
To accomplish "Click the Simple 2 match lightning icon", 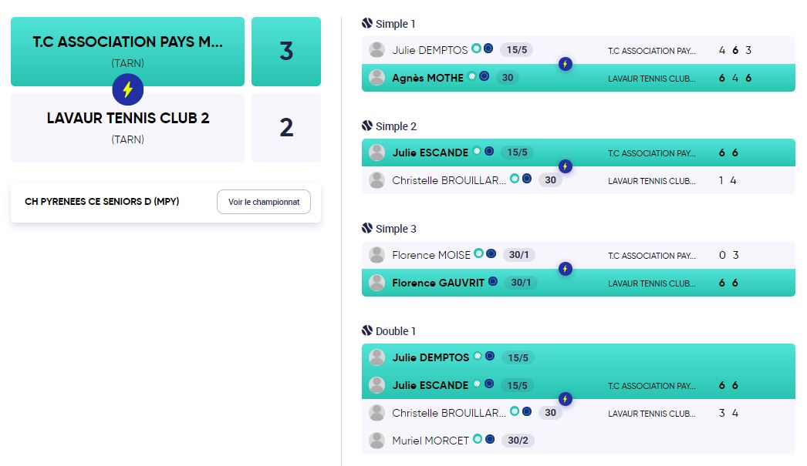I will (x=565, y=166).
